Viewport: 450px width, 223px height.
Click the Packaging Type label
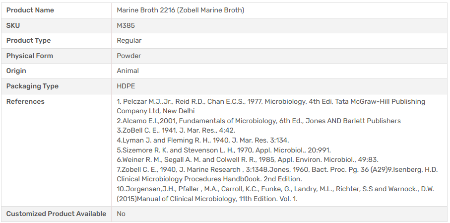click(32, 86)
